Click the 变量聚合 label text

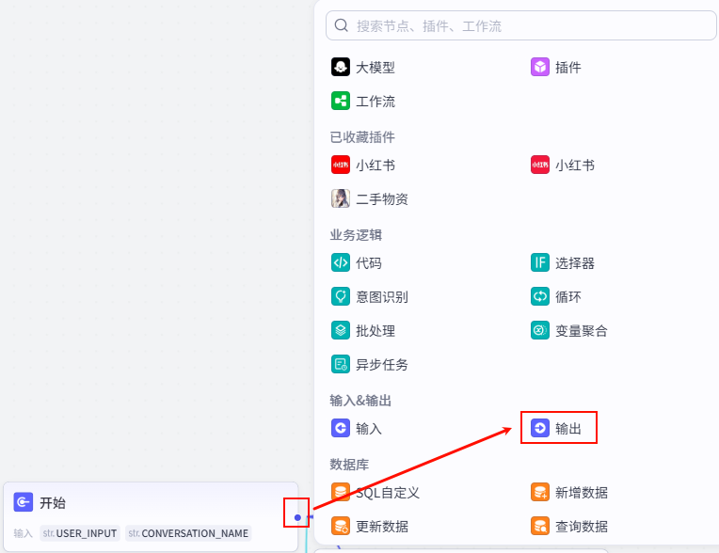coord(582,331)
